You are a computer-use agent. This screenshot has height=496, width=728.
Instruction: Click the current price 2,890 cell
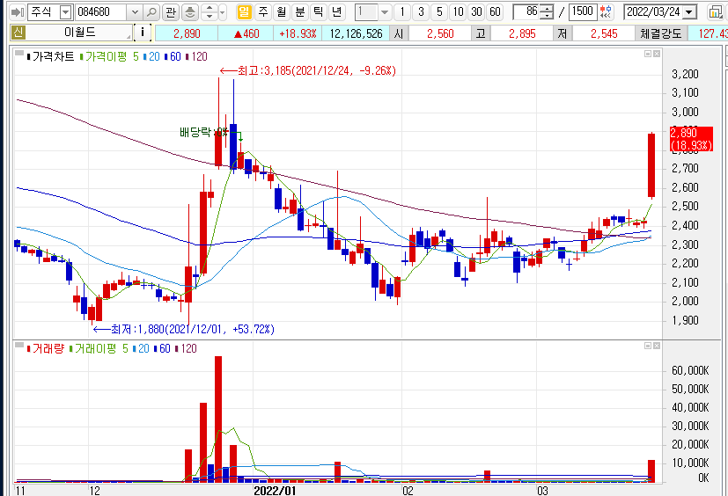(x=187, y=34)
